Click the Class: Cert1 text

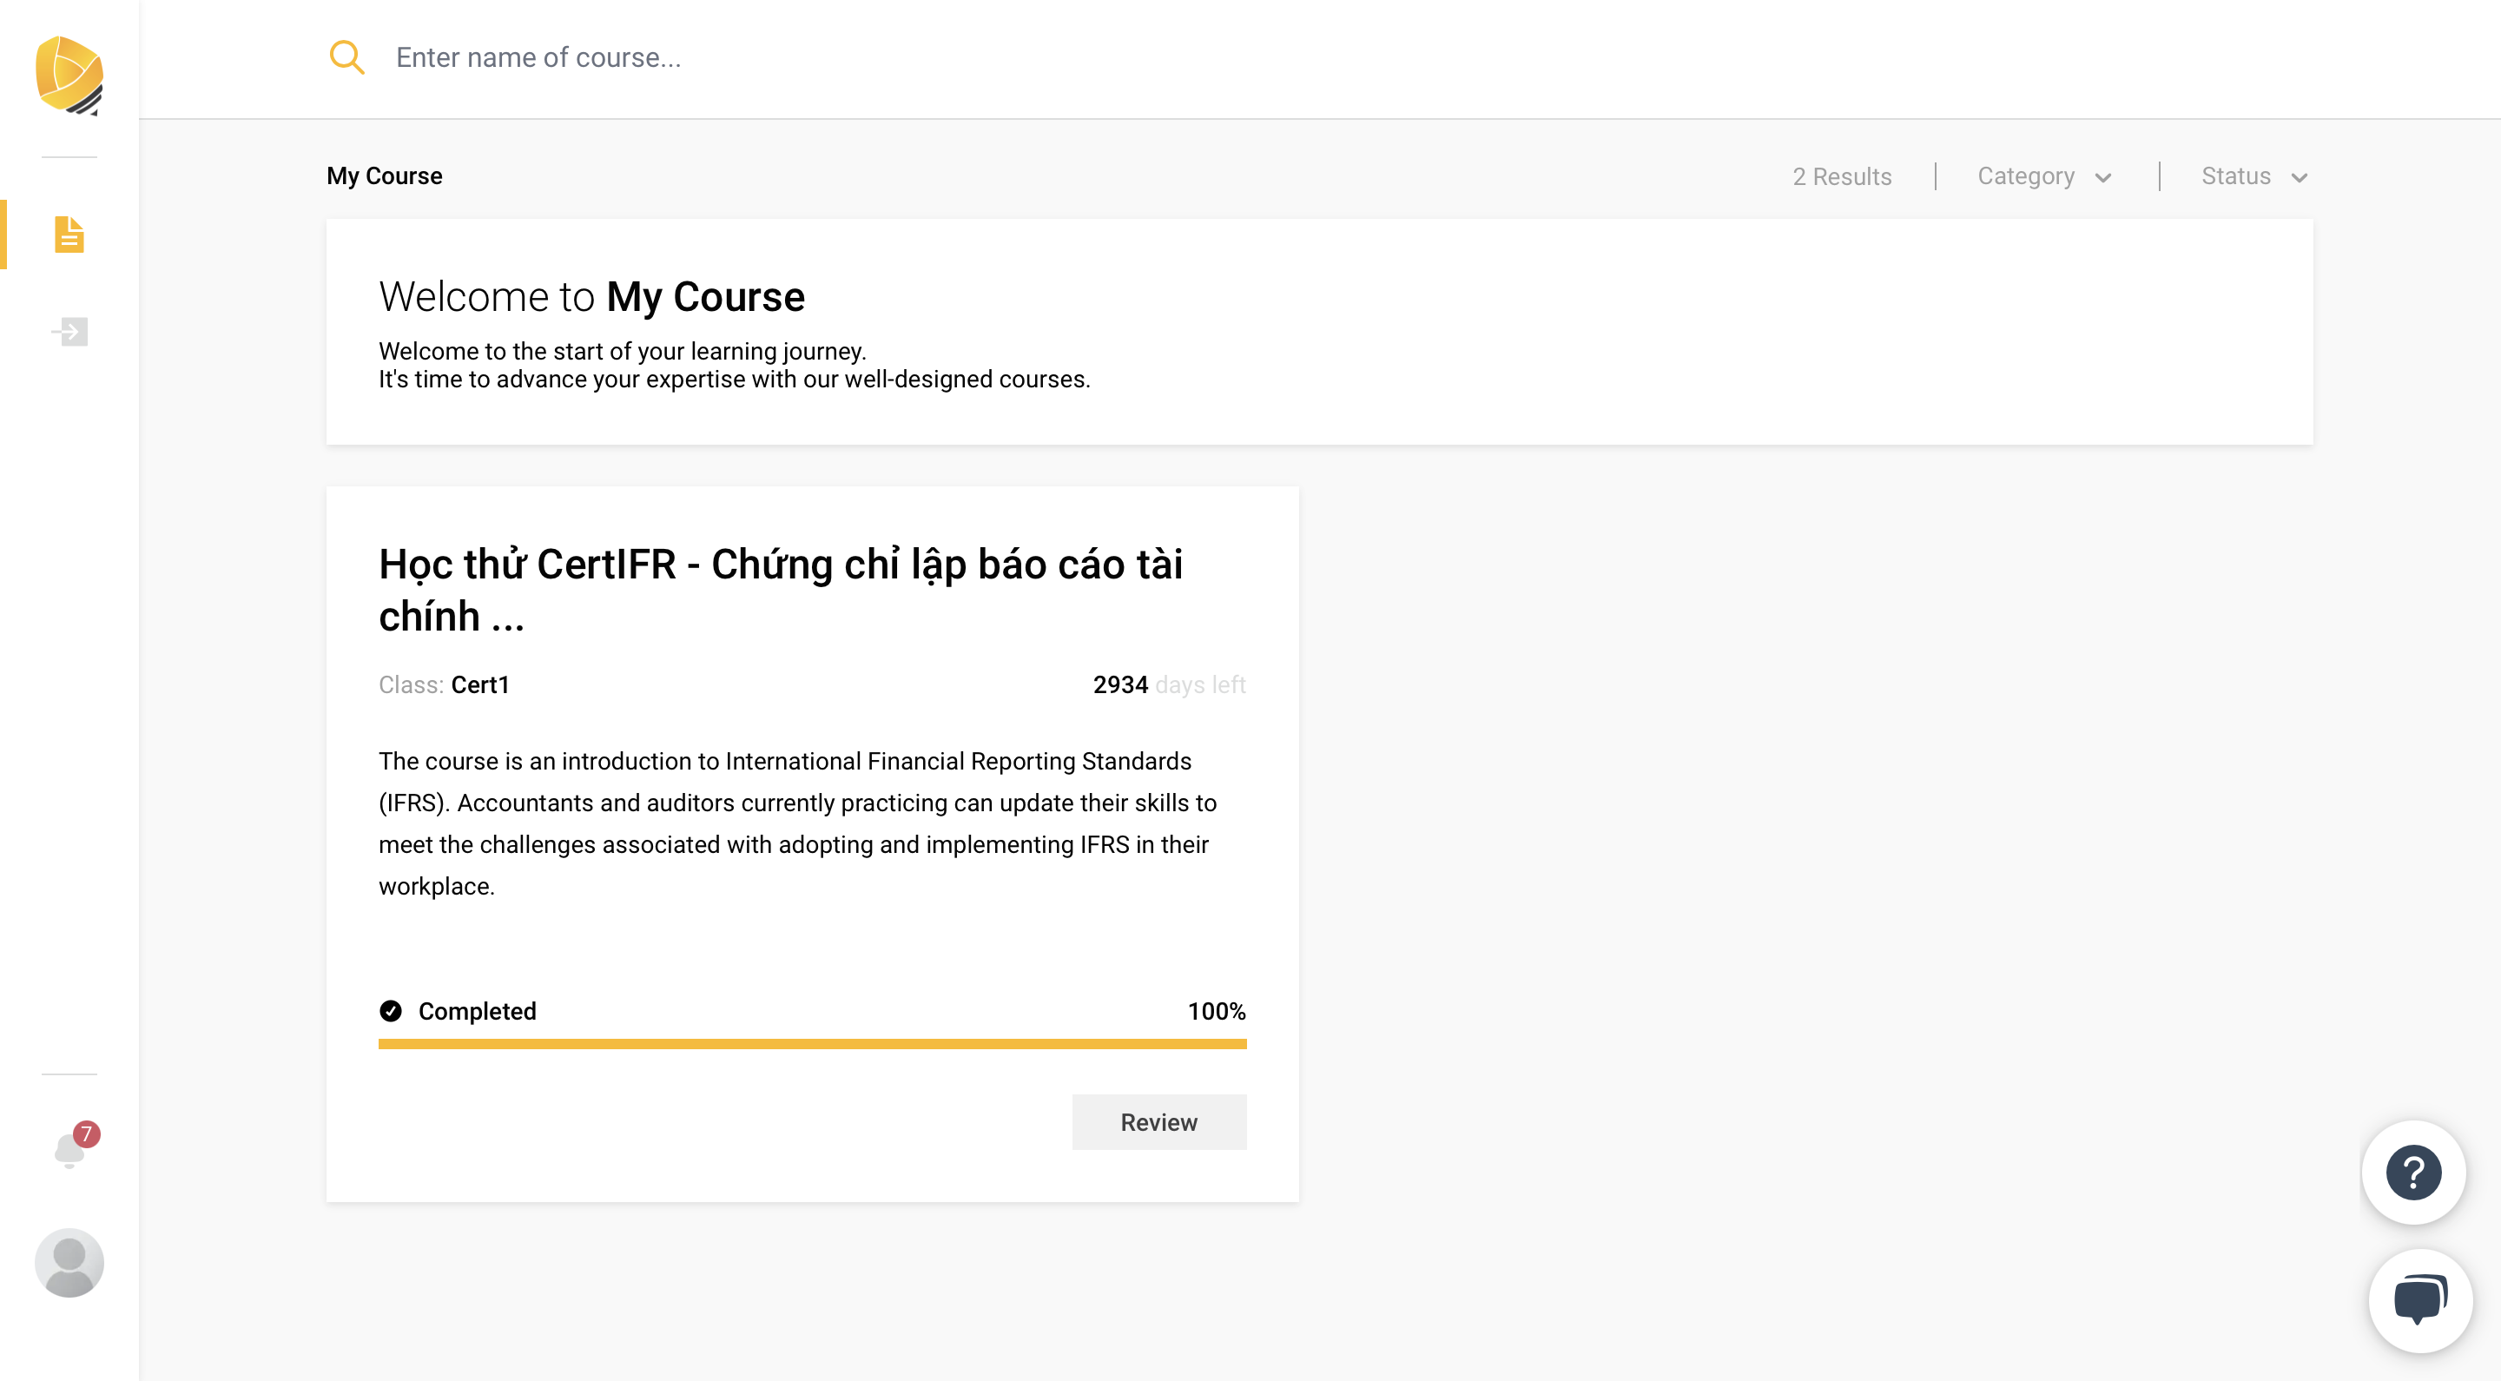444,684
